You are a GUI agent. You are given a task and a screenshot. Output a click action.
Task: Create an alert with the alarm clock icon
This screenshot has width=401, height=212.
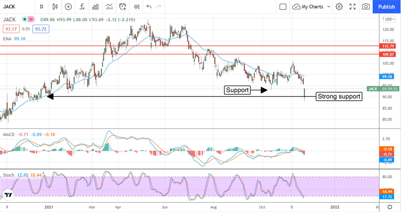123,7
